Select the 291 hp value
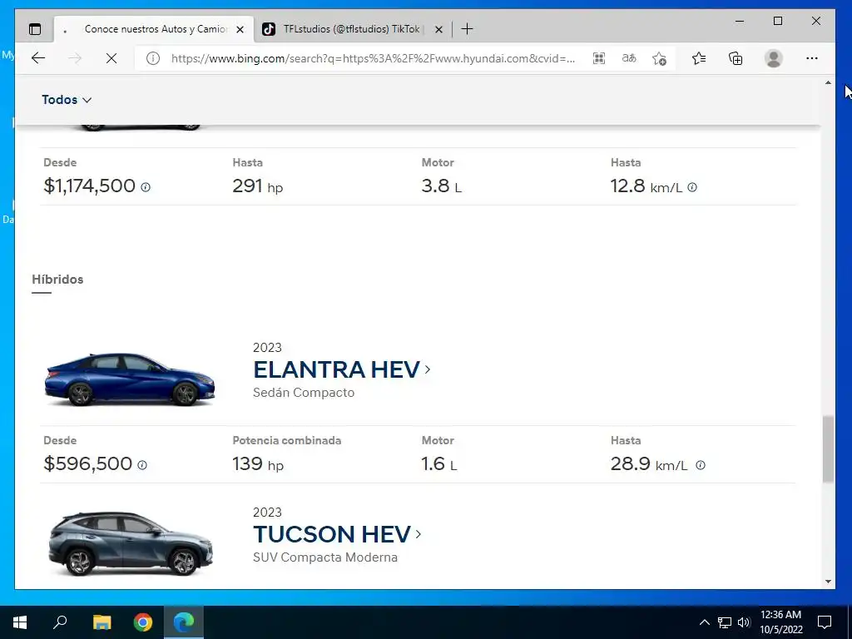 258,186
